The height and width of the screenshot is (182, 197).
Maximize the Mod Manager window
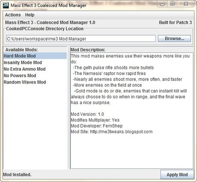point(172,4)
